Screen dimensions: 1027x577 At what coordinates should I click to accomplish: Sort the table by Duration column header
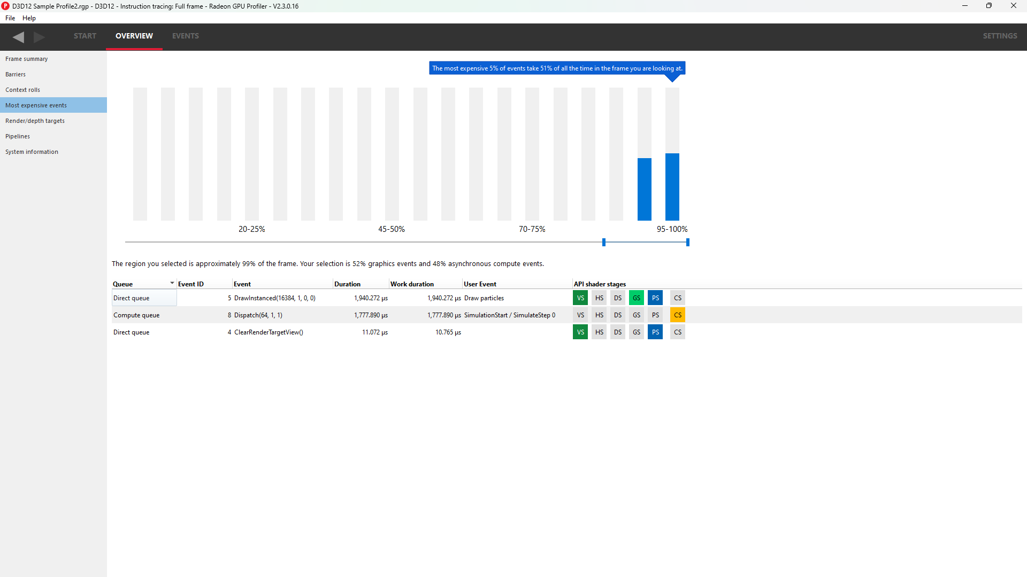pyautogui.click(x=348, y=284)
